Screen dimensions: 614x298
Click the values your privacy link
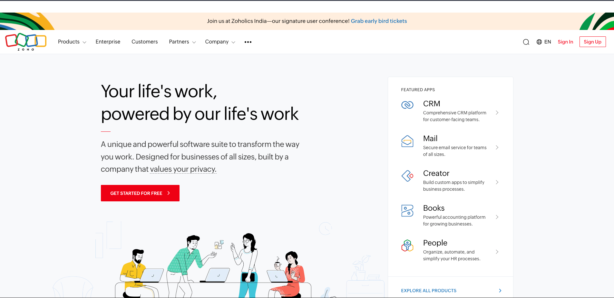pyautogui.click(x=183, y=169)
